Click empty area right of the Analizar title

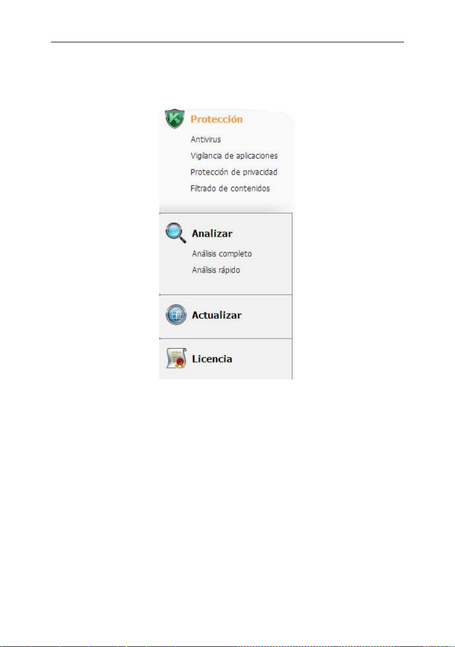[x=262, y=233]
